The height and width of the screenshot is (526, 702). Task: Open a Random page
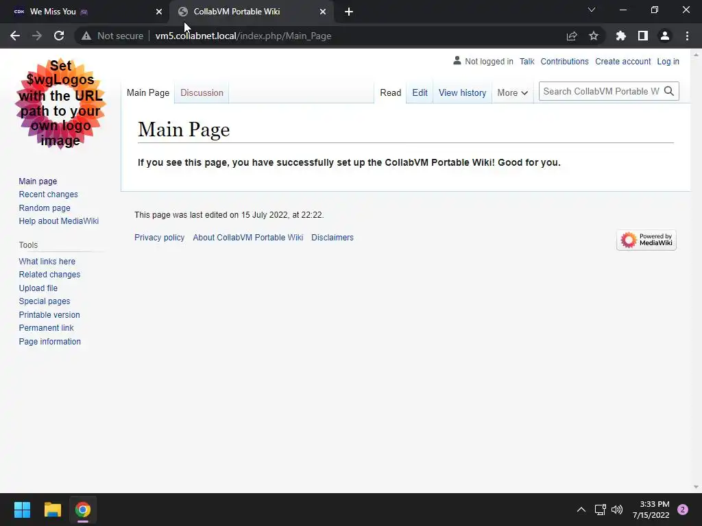pyautogui.click(x=45, y=208)
